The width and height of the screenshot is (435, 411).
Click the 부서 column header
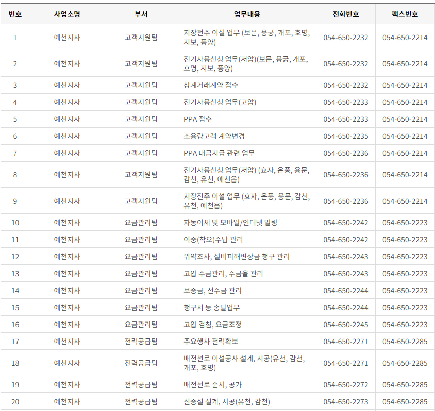click(x=140, y=14)
